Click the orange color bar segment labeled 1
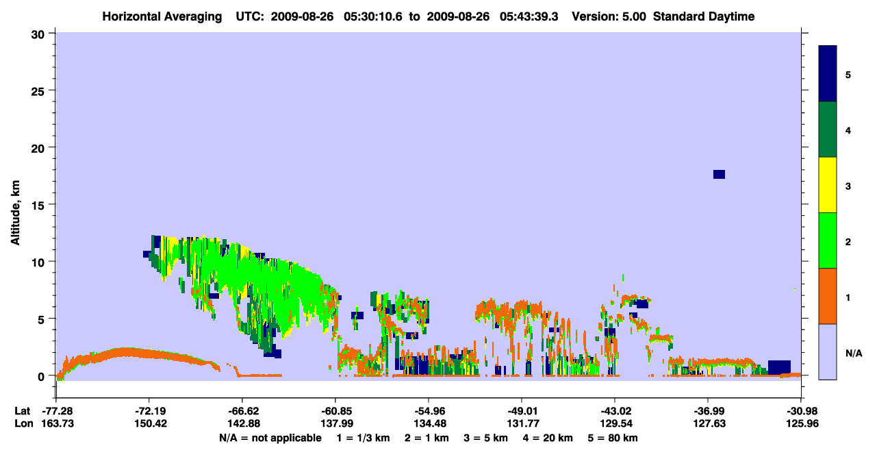 tap(828, 296)
